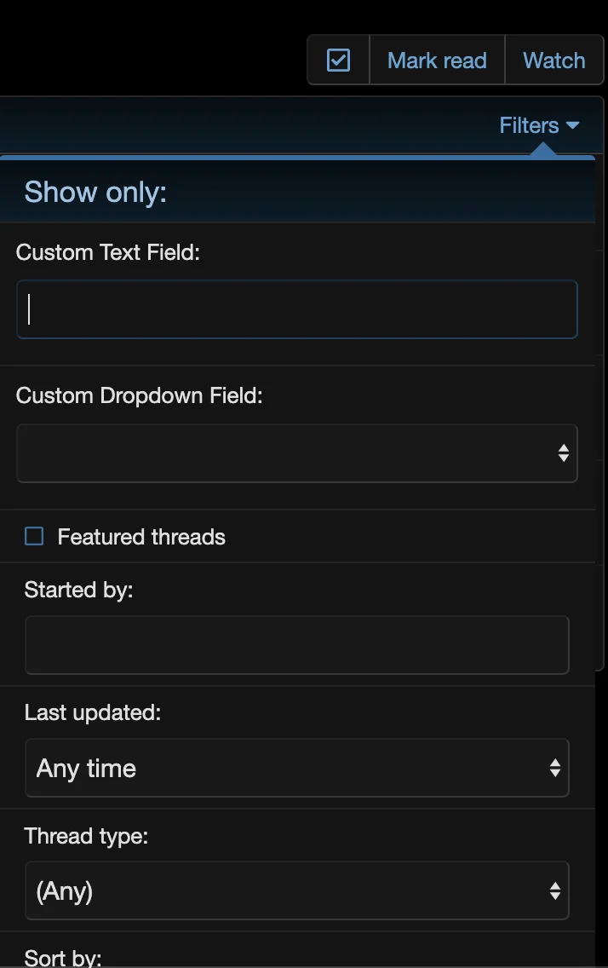Click the arrows icon on the (Any) selector

tap(555, 890)
